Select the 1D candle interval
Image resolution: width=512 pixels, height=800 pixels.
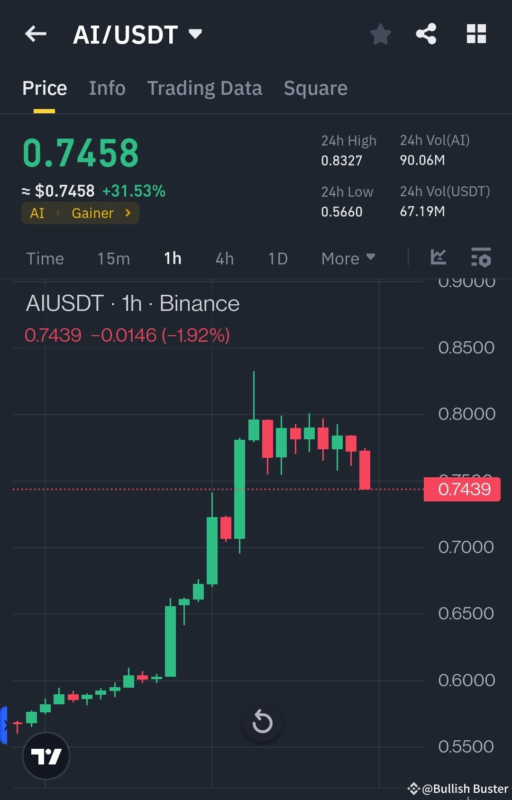278,258
